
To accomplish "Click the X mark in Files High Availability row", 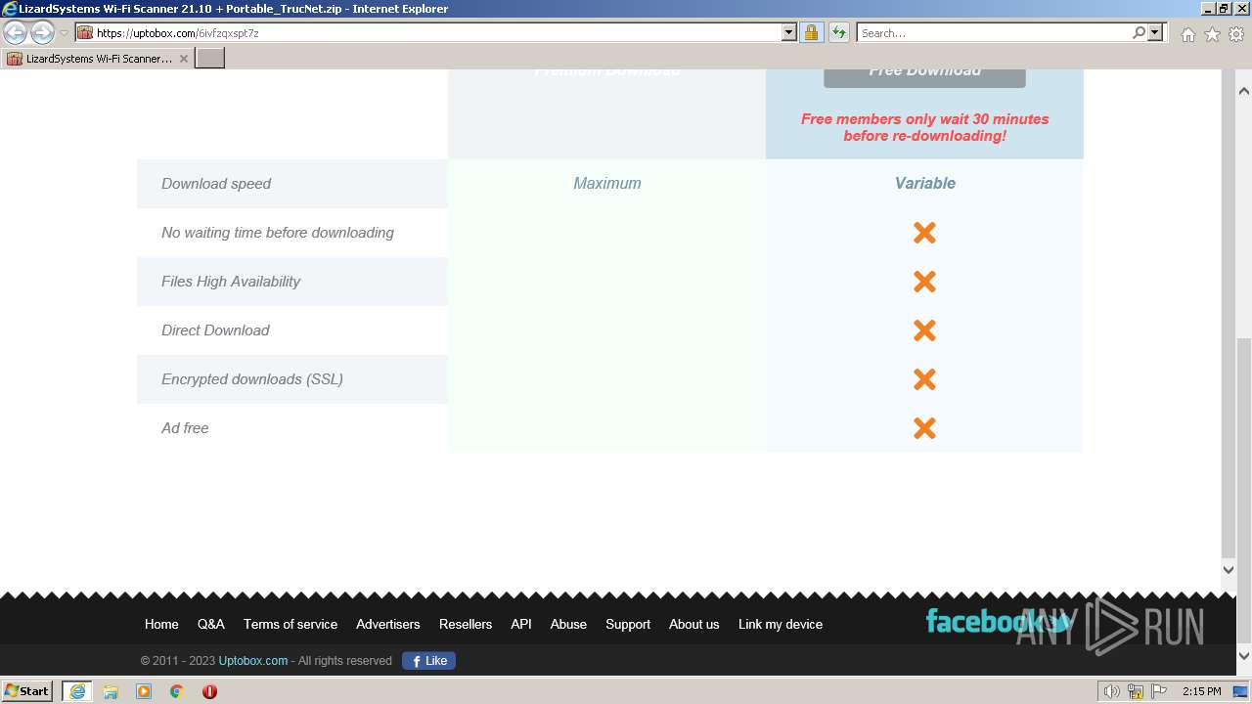I will 924,282.
